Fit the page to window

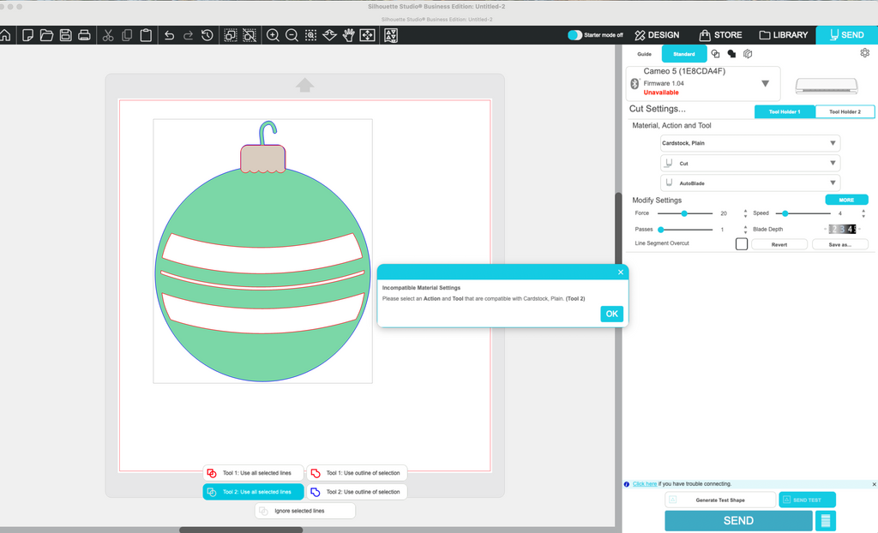point(367,35)
